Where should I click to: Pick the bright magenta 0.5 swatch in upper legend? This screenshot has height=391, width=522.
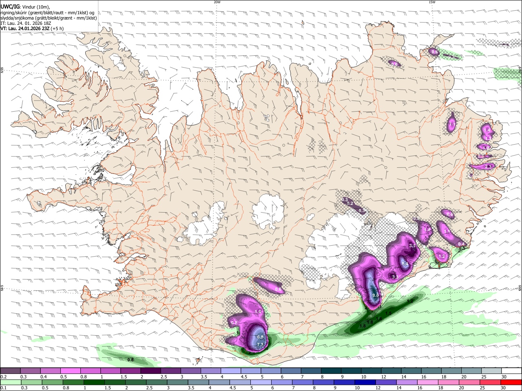[x=70, y=371]
